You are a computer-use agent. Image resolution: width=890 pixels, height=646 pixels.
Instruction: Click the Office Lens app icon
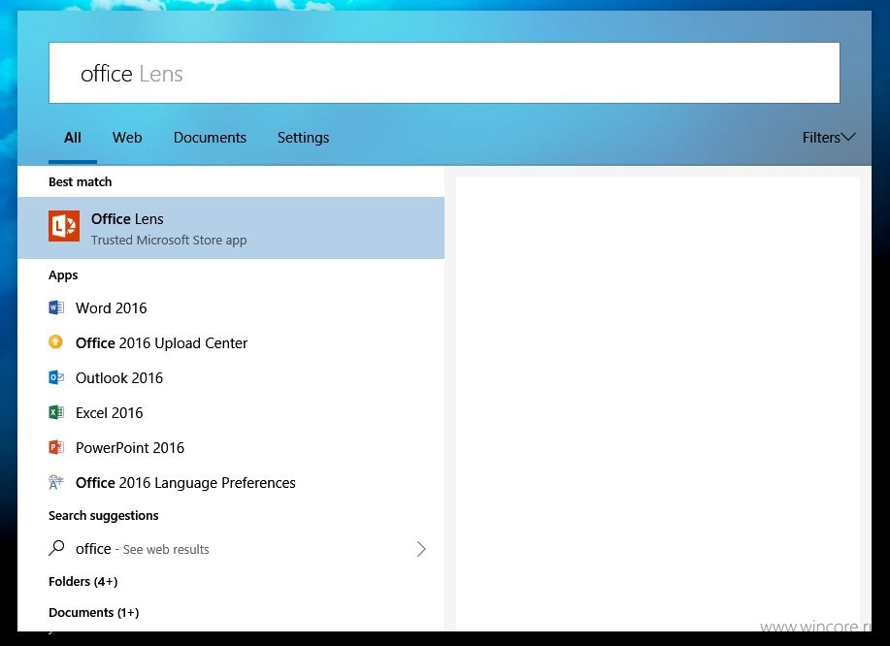64,226
